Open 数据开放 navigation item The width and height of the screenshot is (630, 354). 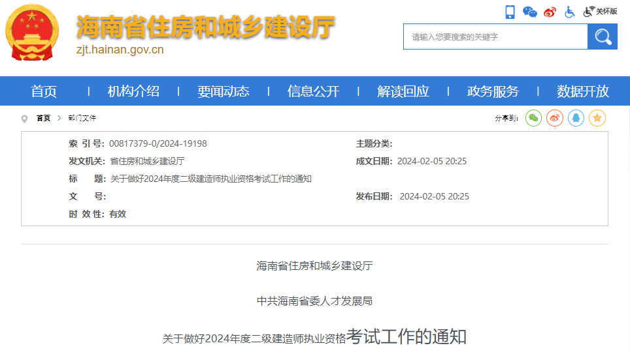[x=583, y=91]
